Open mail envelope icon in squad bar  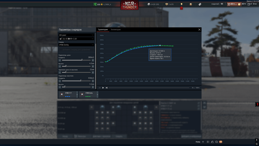point(221,142)
